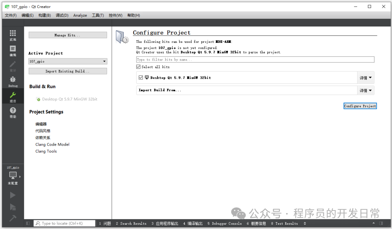Open the Debug mode bug icon
The image size is (392, 229).
click(13, 82)
